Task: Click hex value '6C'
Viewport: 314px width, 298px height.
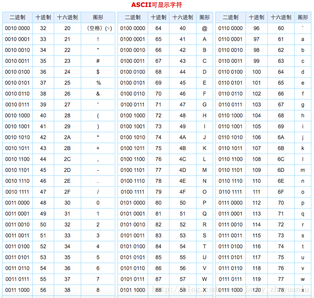Action: [281, 159]
